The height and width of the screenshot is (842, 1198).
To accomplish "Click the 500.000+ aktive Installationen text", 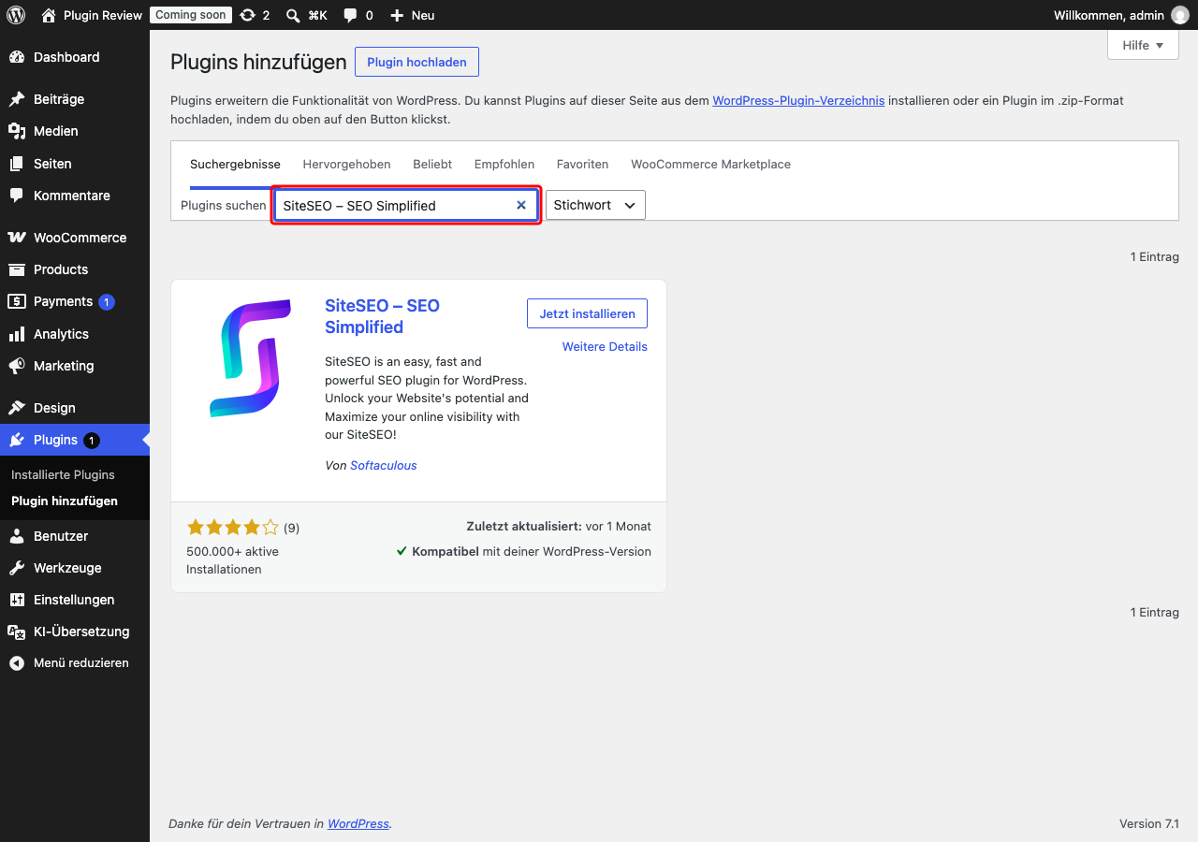I will pyautogui.click(x=233, y=560).
